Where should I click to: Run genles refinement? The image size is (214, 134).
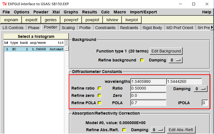[51, 20]
